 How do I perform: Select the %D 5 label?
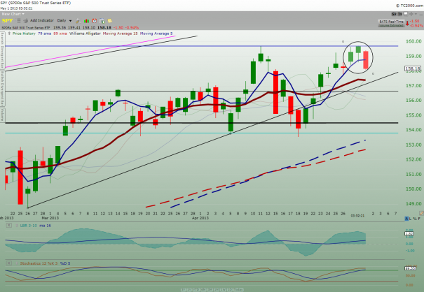[x=65, y=263]
